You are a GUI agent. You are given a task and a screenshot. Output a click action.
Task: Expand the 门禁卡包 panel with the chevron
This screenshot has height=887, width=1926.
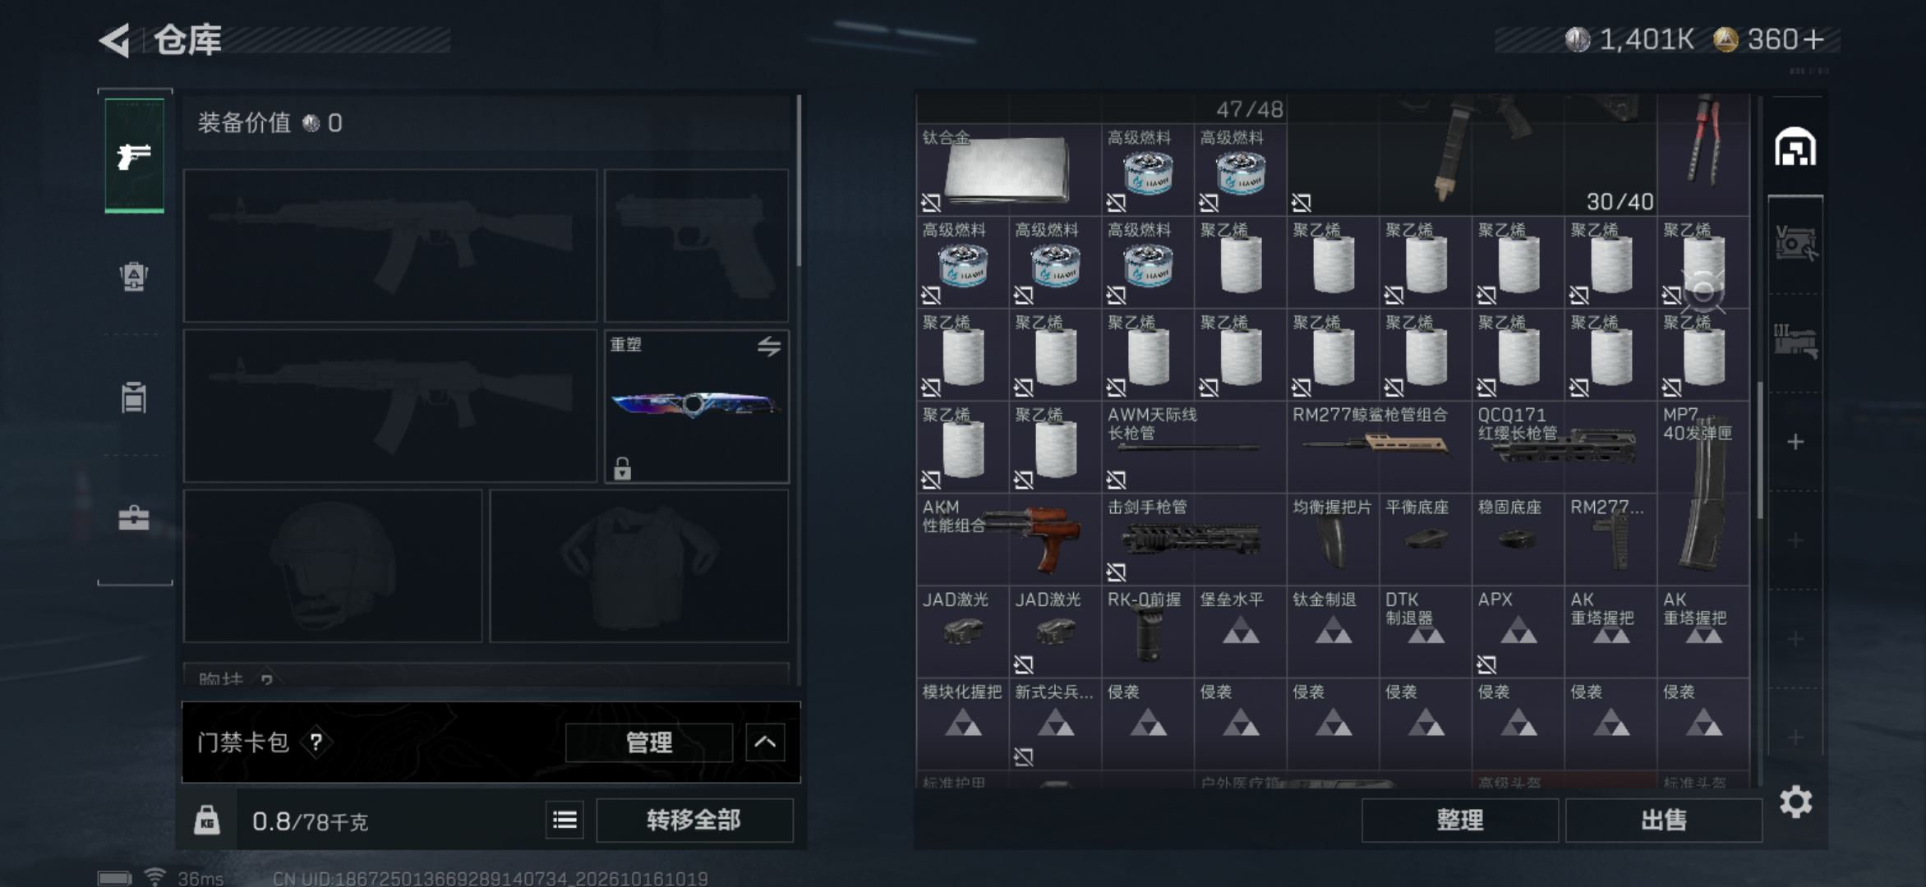765,742
